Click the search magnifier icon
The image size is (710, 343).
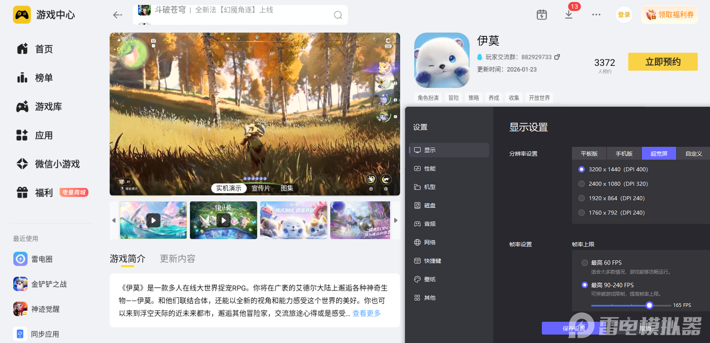pyautogui.click(x=338, y=15)
